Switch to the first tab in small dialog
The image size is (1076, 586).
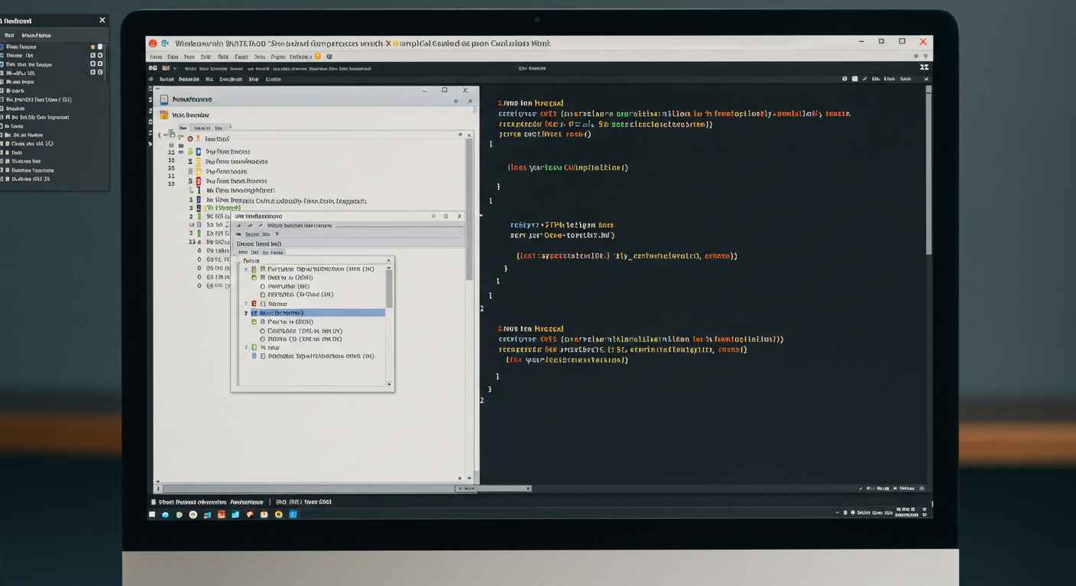point(242,252)
